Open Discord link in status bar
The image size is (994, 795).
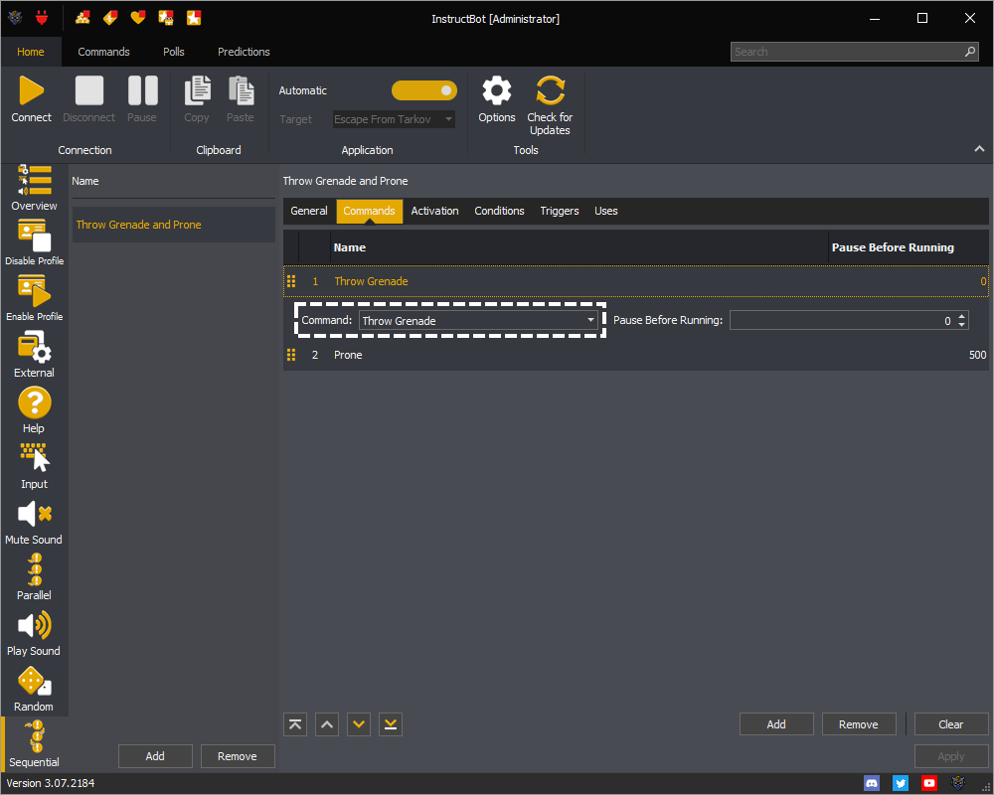pos(872,783)
